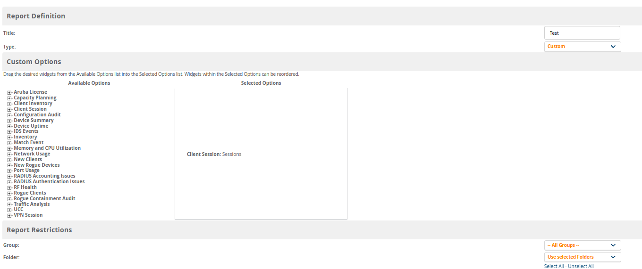Expand the Network Usage node
The width and height of the screenshot is (642, 269).
tap(9, 154)
